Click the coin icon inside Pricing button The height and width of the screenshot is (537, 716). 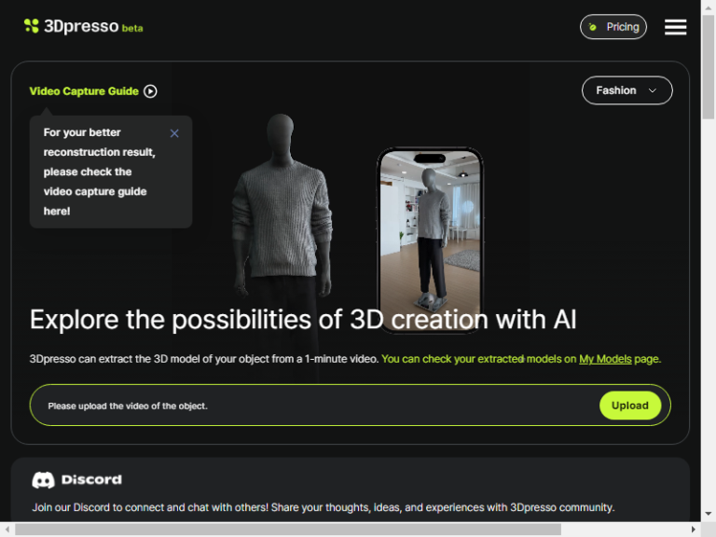(x=592, y=27)
